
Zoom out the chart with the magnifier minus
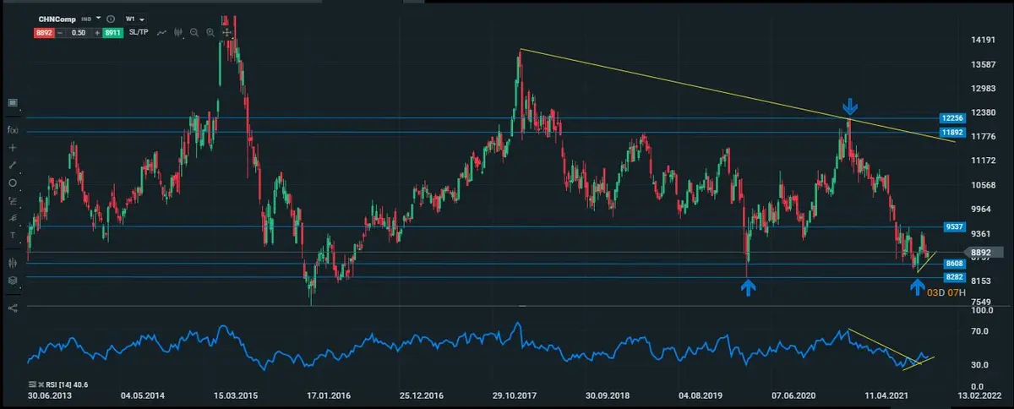pyautogui.click(x=194, y=33)
